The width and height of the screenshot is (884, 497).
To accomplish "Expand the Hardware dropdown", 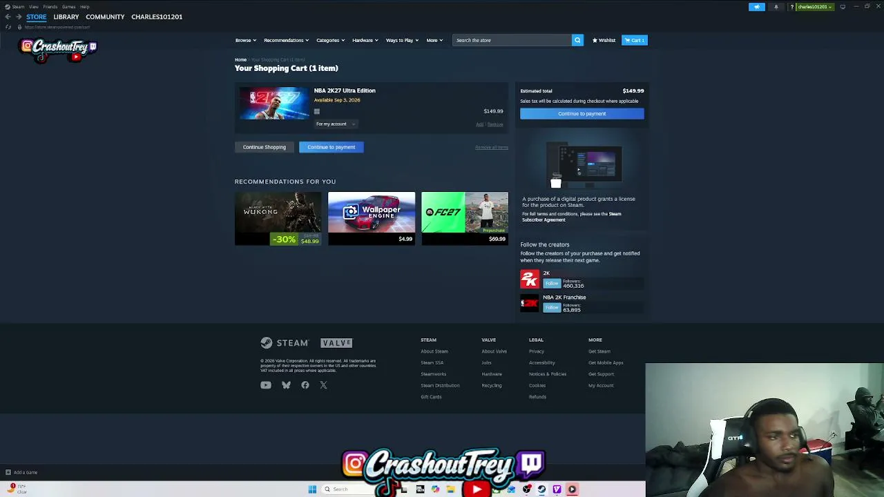I will 365,40.
